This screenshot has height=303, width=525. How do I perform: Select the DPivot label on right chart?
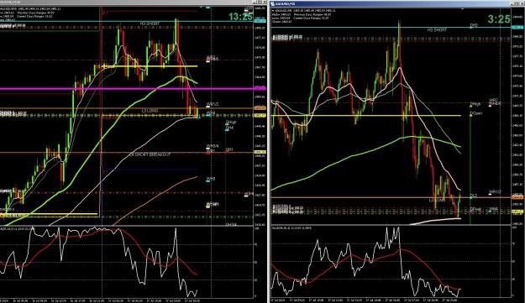tap(475, 209)
